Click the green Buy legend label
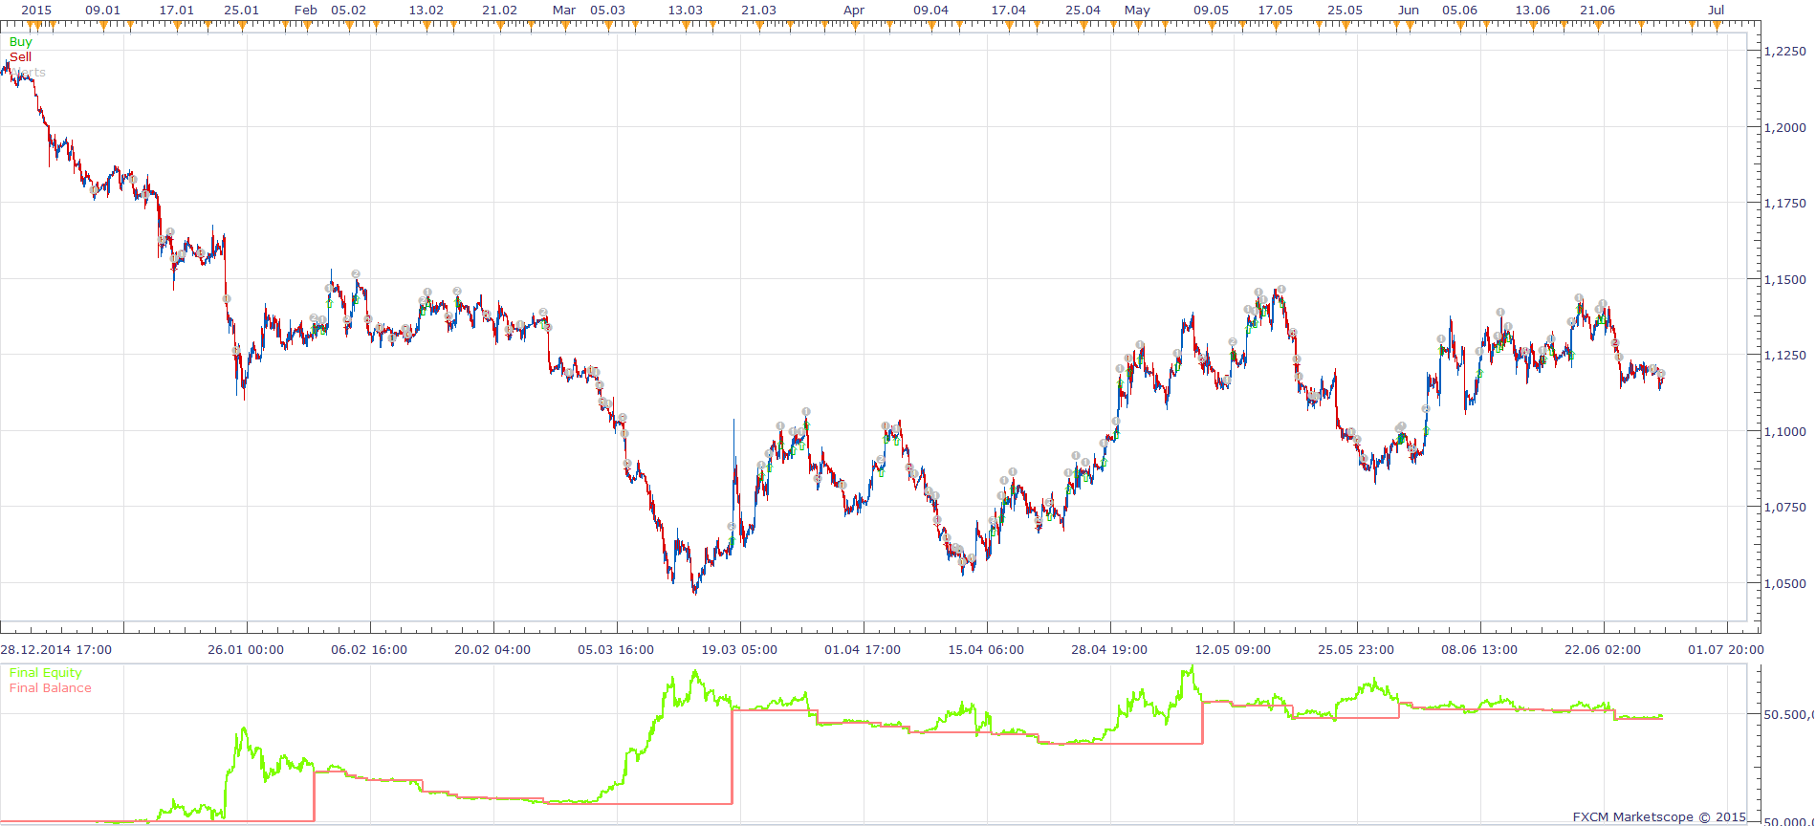Image resolution: width=1816 pixels, height=826 pixels. [20, 42]
